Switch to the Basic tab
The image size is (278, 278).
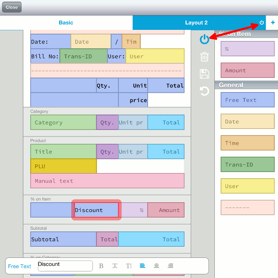(x=66, y=23)
